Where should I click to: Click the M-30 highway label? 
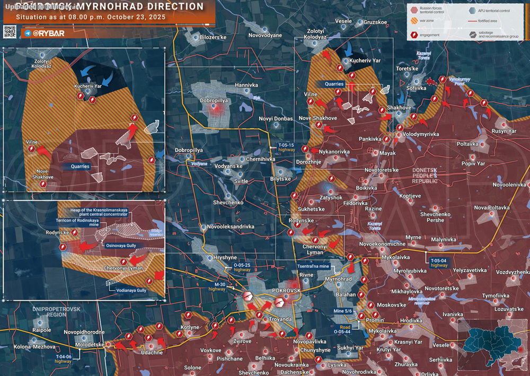tap(217, 287)
